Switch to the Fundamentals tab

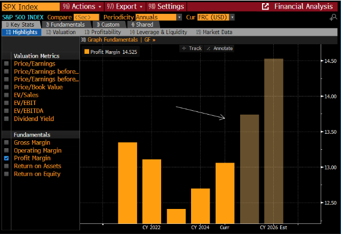point(66,25)
